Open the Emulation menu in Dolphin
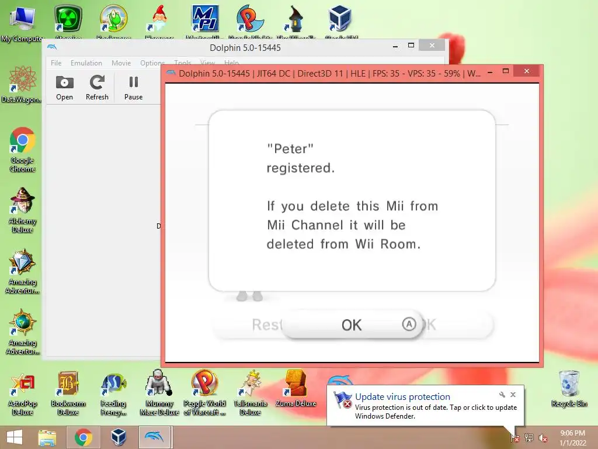 (86, 63)
